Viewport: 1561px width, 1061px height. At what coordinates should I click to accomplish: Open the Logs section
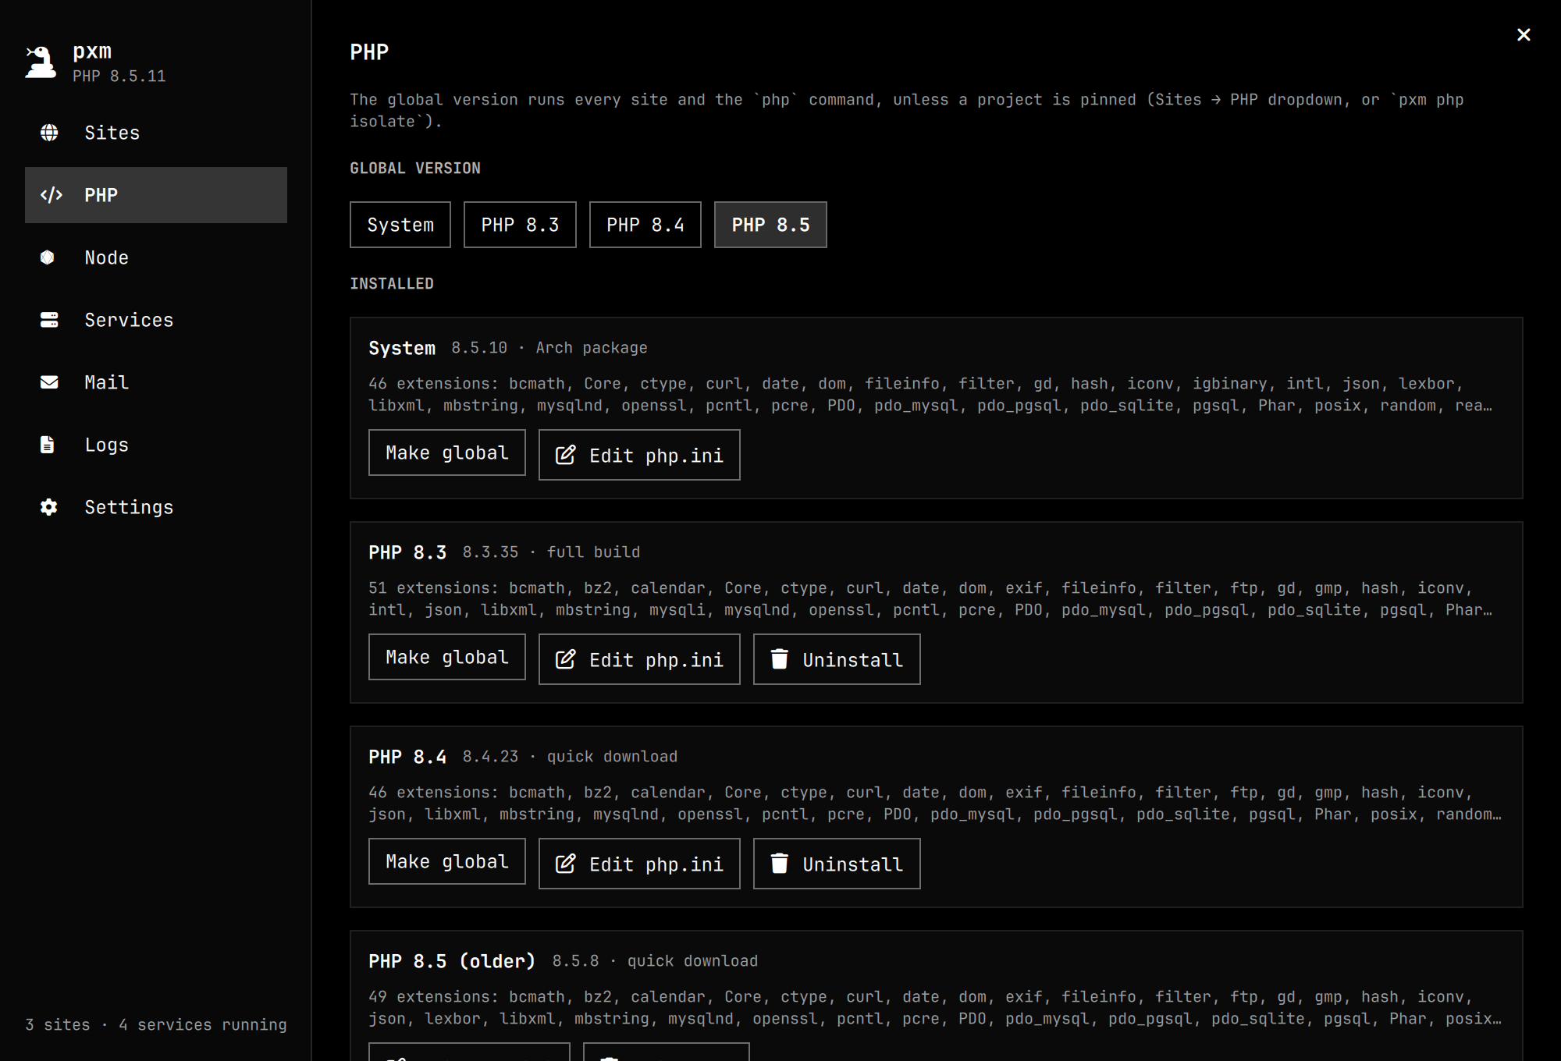(156, 445)
